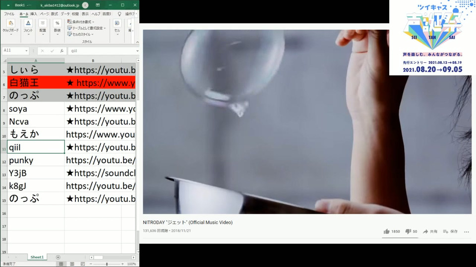
Task: Click the YouTube 保存 save button
Action: (450, 231)
